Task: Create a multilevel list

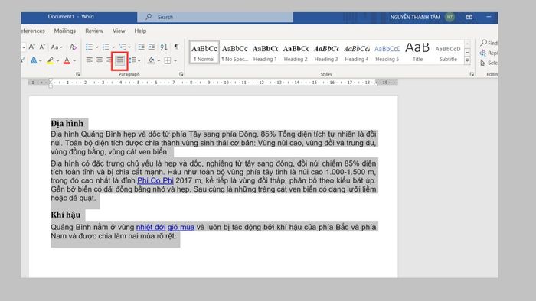Action: (x=123, y=47)
